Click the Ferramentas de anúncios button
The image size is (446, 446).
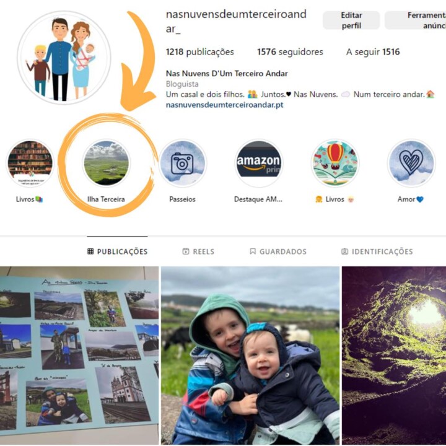(416, 20)
